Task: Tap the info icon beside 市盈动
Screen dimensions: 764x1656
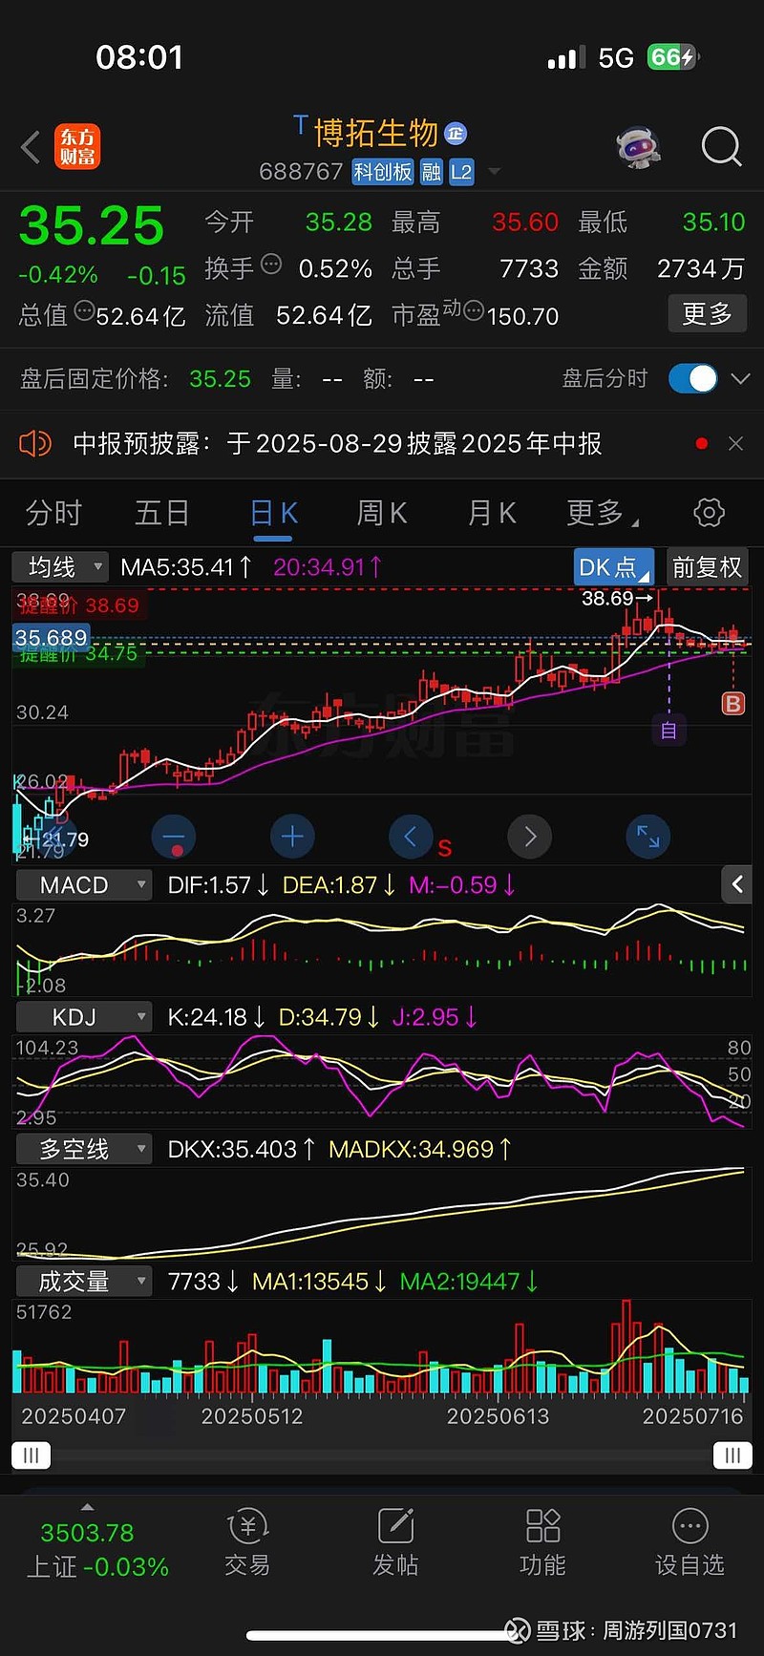Action: point(474,310)
